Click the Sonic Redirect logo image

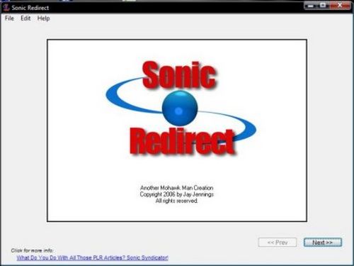click(181, 108)
